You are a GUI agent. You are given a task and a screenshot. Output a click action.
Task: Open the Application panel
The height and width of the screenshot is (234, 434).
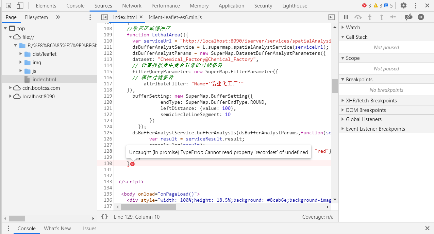(231, 6)
